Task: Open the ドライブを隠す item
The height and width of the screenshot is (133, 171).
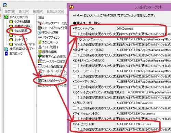Action: [x=48, y=47]
